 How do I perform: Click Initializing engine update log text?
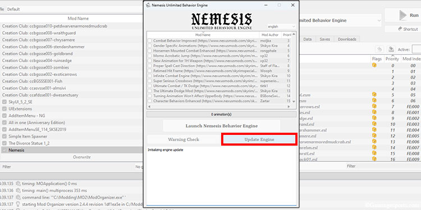166,150
